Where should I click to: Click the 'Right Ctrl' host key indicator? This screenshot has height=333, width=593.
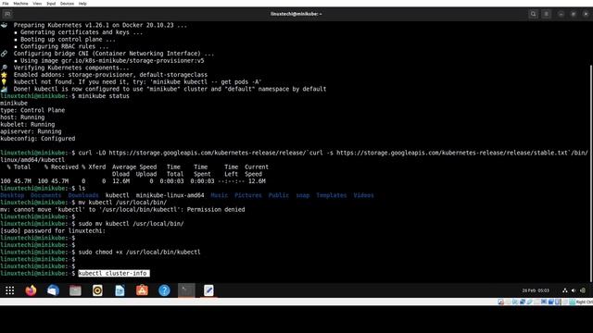pos(585,302)
